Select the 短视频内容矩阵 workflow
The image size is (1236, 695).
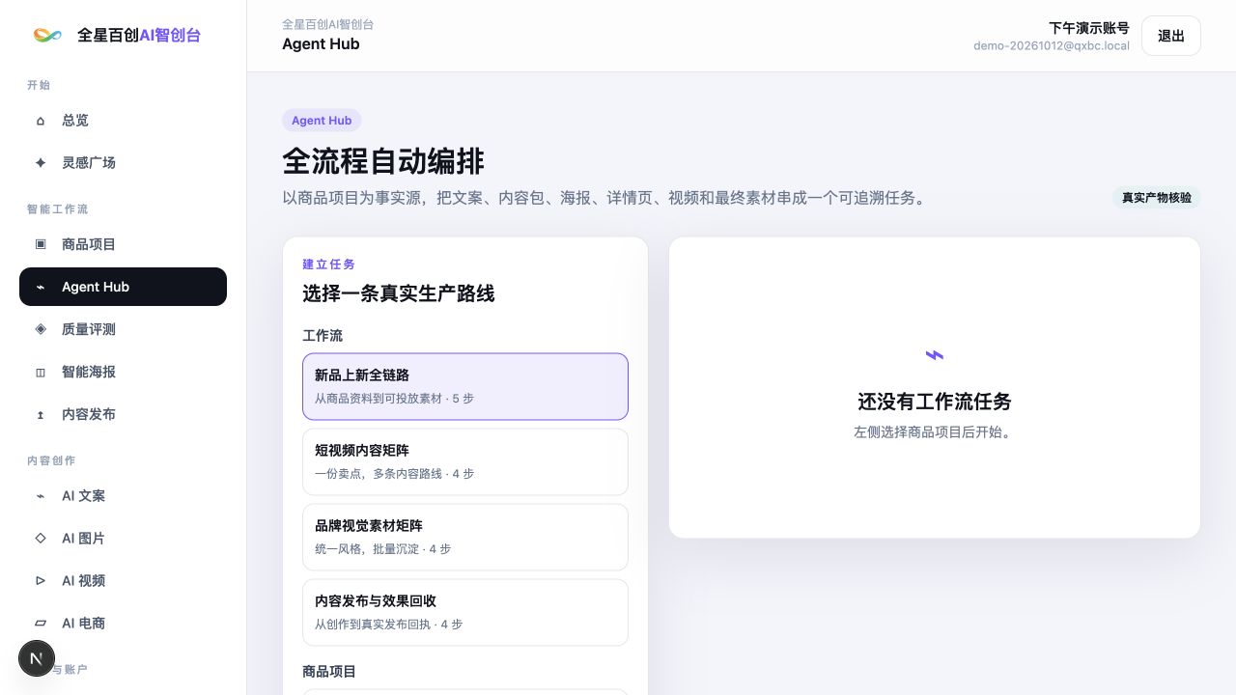pos(465,461)
